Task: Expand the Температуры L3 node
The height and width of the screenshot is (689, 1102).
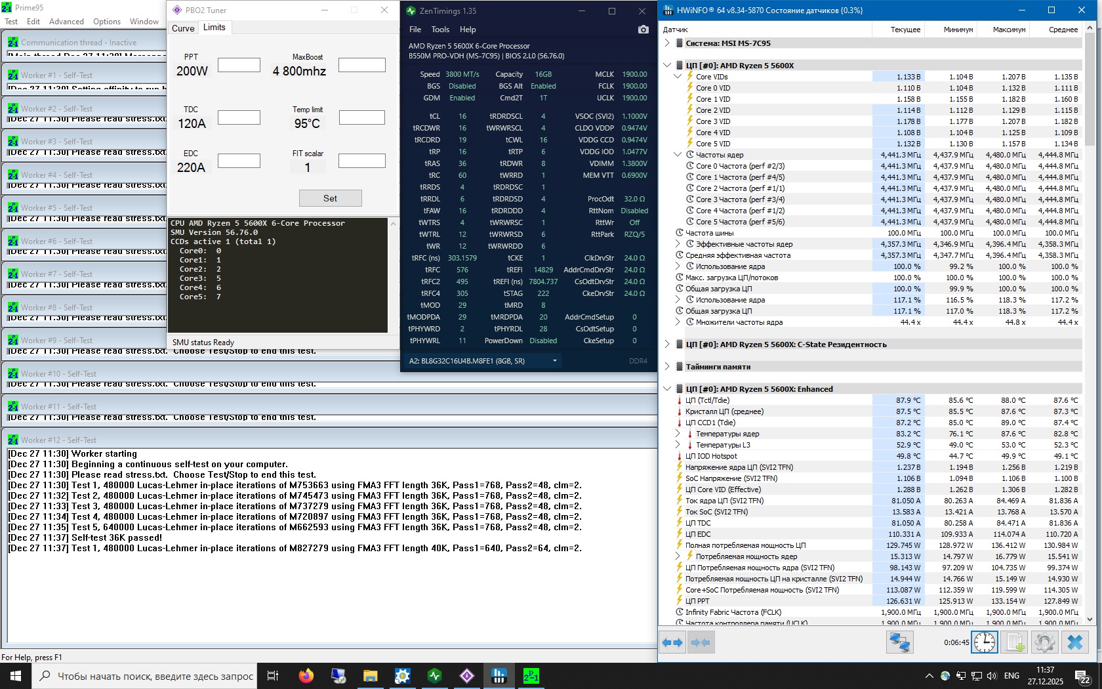Action: pos(678,445)
